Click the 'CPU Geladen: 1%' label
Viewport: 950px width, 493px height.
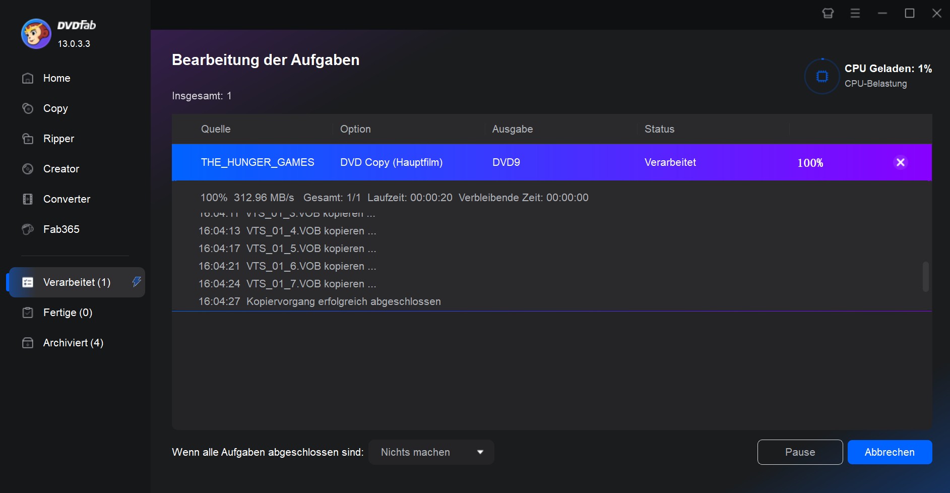(x=888, y=69)
